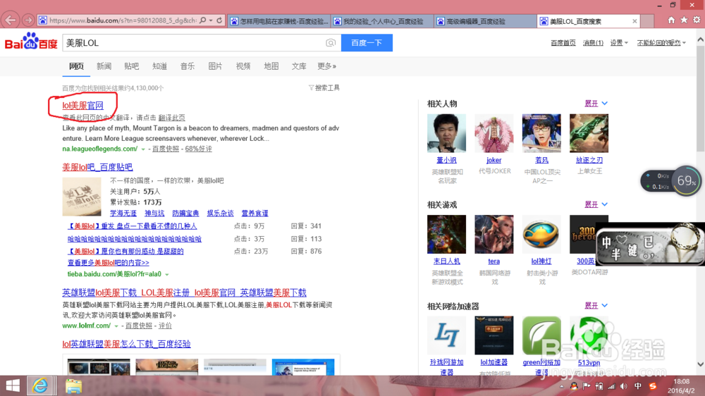The width and height of the screenshot is (705, 396).
Task: Open 消息(1) notifications link
Action: coord(593,43)
